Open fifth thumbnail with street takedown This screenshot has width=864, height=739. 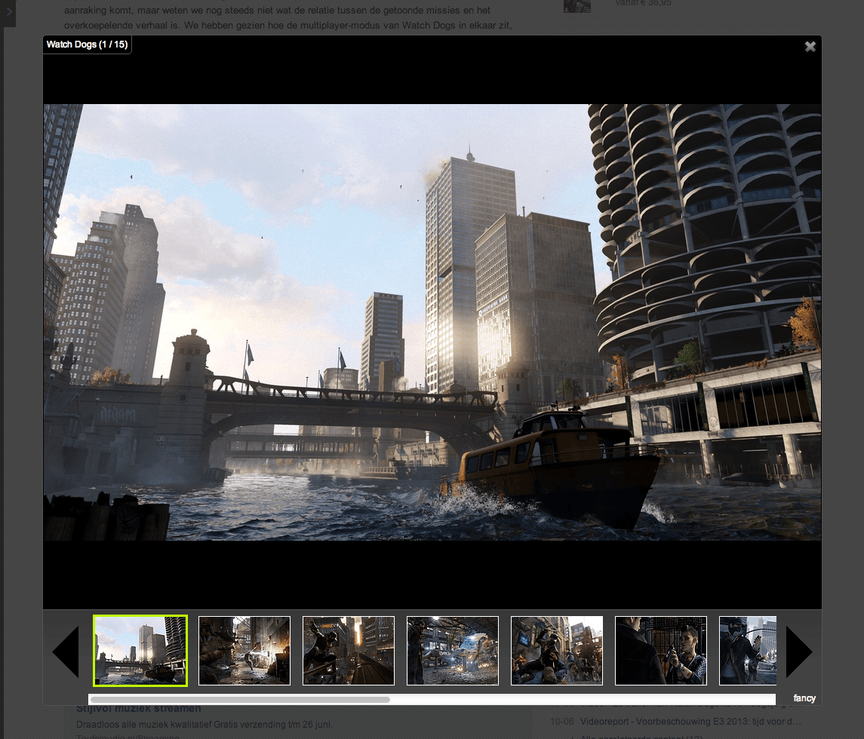pos(557,651)
